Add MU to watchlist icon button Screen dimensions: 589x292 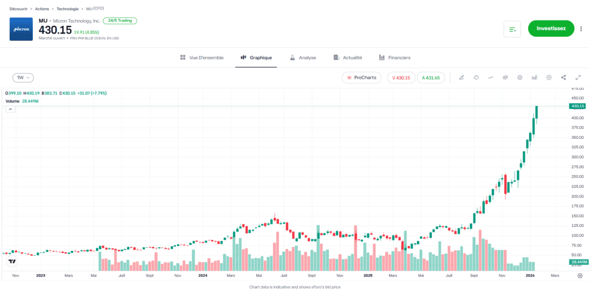512,29
